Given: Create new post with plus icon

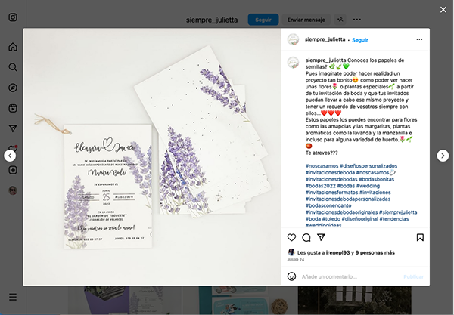Looking at the screenshot, I should pyautogui.click(x=13, y=170).
